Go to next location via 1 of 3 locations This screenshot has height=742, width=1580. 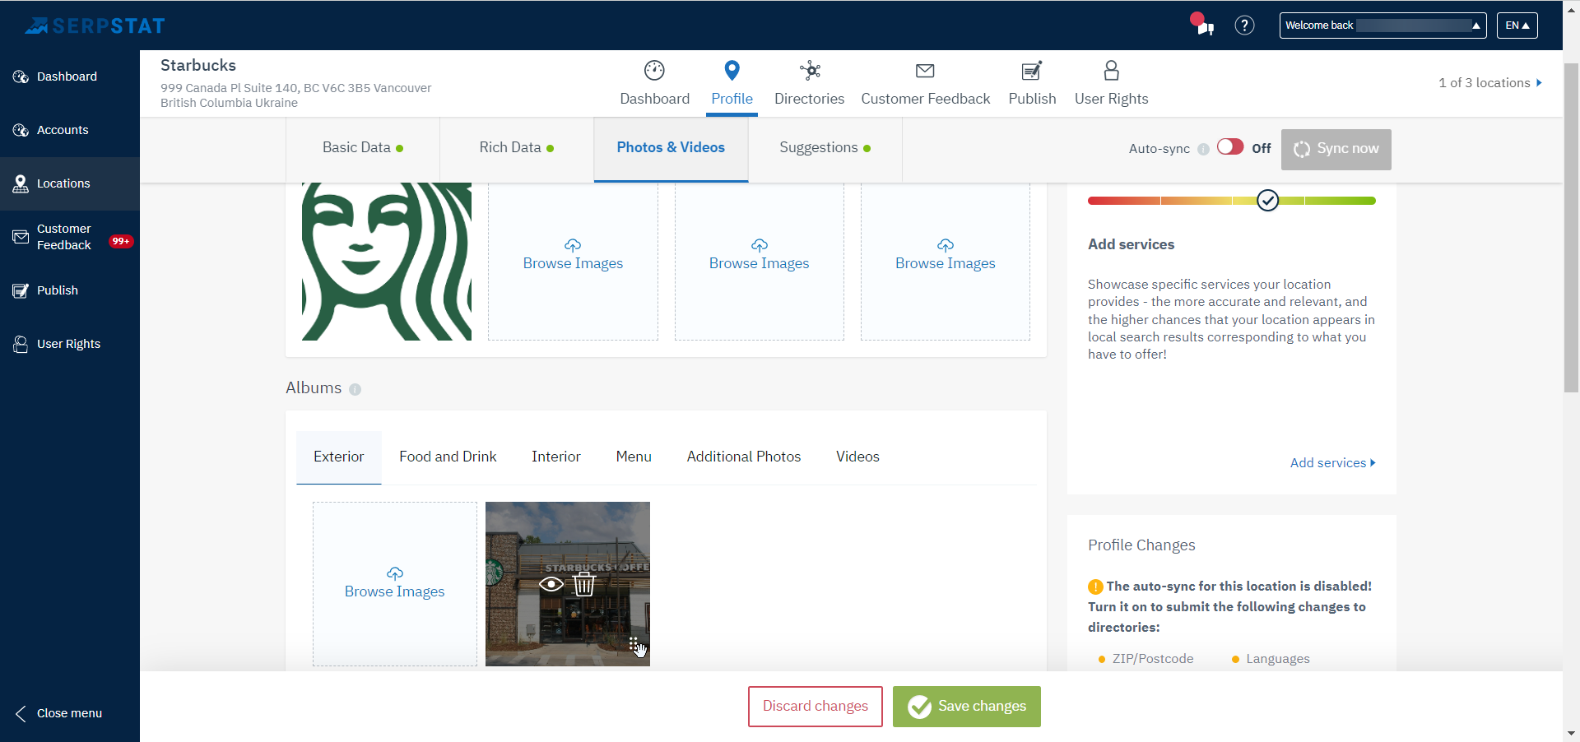point(1489,83)
